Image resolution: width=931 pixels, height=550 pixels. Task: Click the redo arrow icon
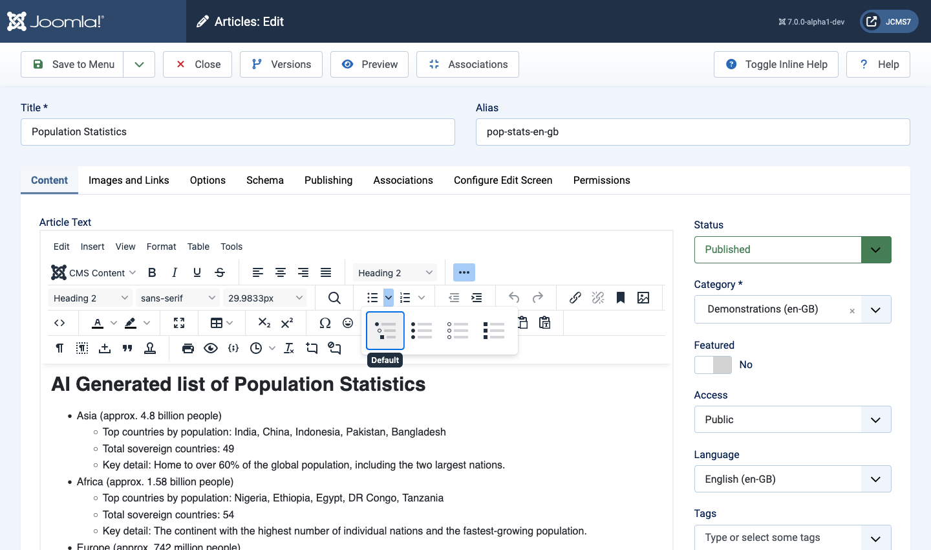point(537,298)
